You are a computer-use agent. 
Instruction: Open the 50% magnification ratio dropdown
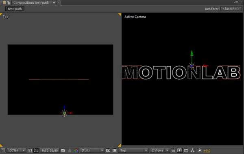[16, 150]
